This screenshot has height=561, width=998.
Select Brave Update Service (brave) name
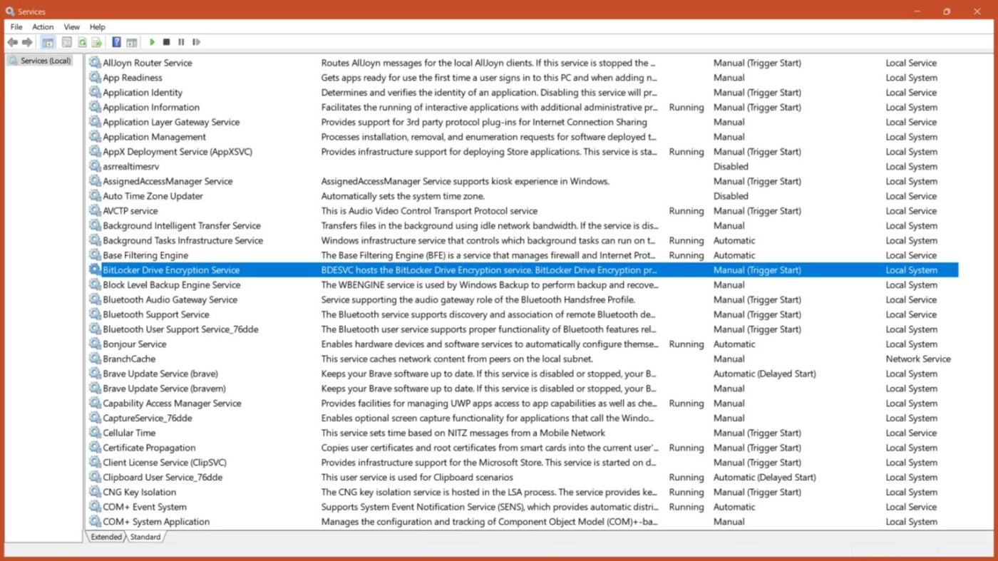click(160, 374)
